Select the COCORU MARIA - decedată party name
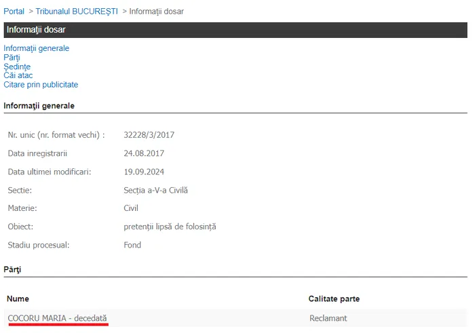The width and height of the screenshot is (475, 333). [57, 317]
